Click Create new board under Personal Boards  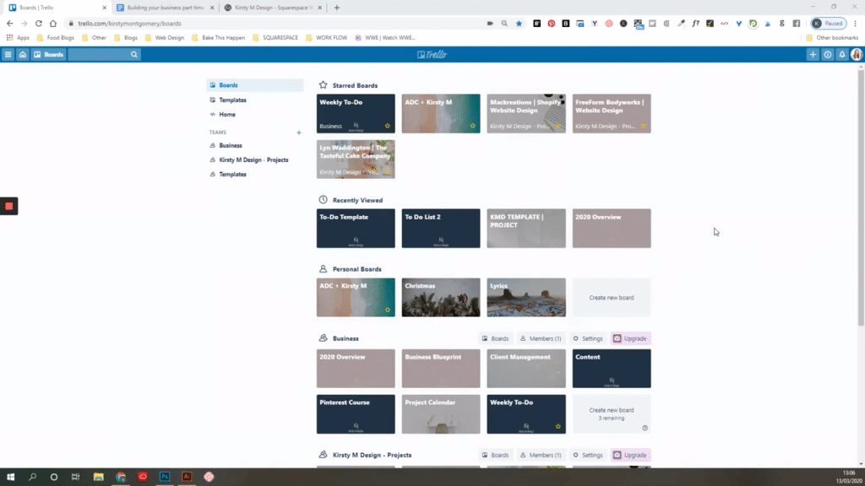tap(611, 297)
